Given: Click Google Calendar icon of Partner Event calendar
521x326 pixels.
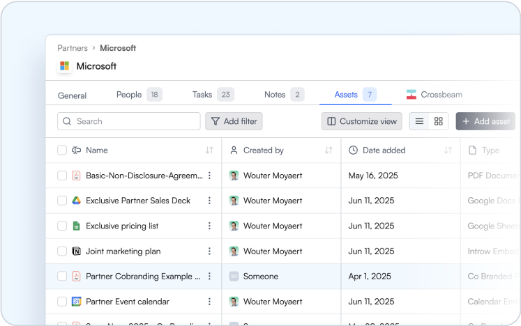Looking at the screenshot, I should coord(77,302).
